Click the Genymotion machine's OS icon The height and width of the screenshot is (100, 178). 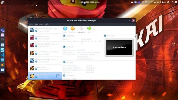pyautogui.click(x=32, y=68)
